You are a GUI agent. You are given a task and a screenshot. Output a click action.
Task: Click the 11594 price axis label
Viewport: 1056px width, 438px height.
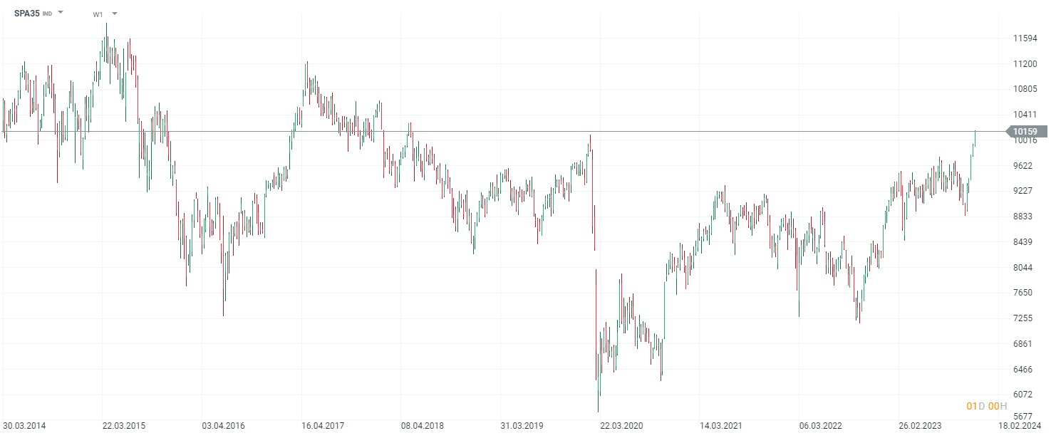coord(1025,38)
